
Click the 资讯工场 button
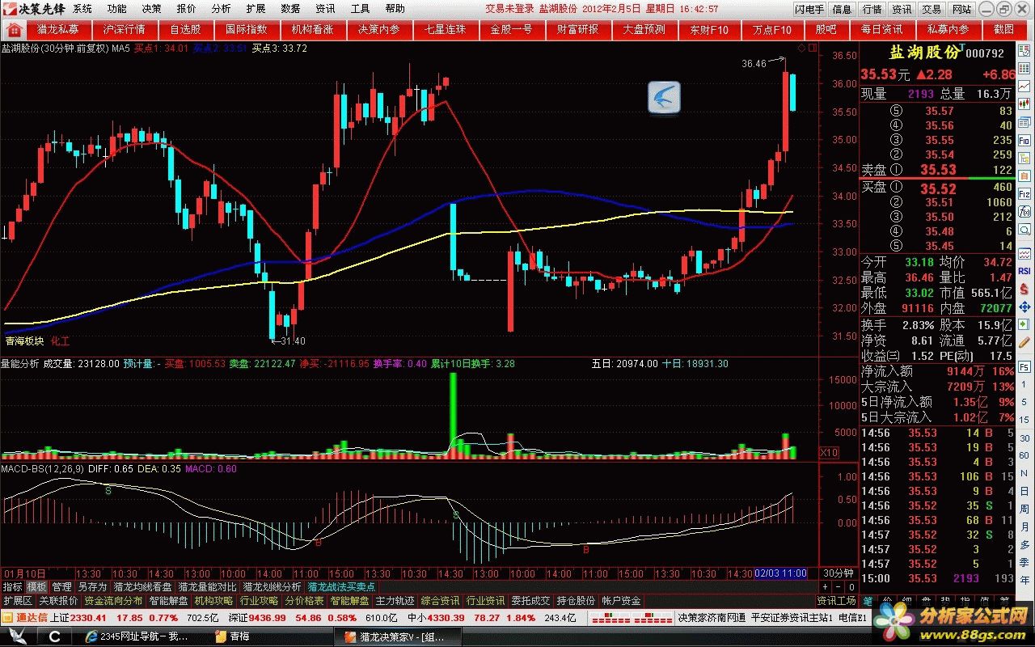pyautogui.click(x=836, y=601)
